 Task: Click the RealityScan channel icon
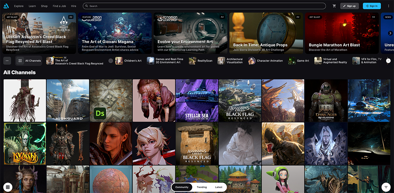coord(192,61)
